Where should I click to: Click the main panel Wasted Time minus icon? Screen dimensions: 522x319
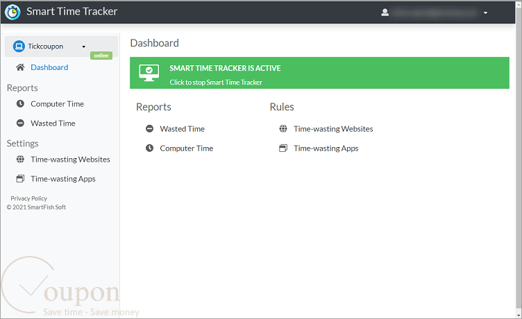coord(149,129)
